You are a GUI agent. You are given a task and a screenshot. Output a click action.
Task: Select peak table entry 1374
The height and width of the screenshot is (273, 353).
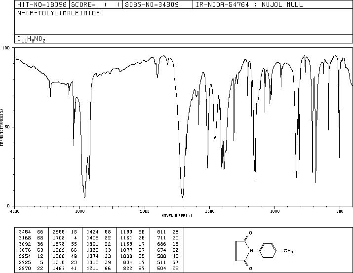pos(92,256)
